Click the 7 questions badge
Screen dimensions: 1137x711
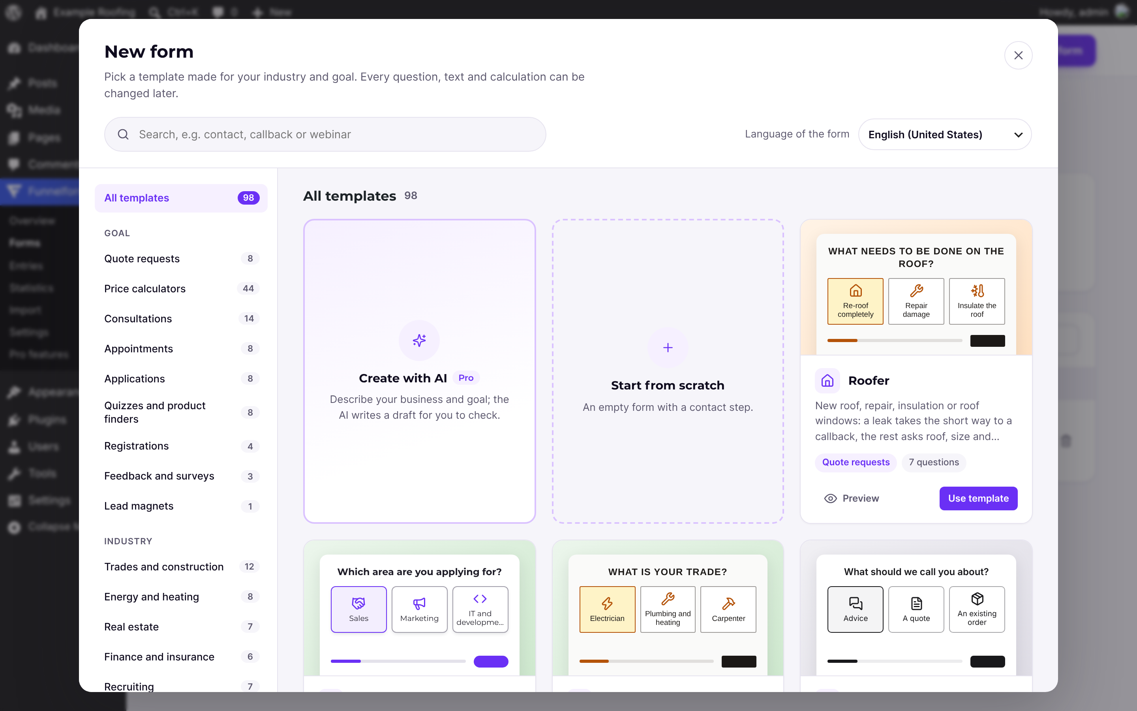click(934, 462)
